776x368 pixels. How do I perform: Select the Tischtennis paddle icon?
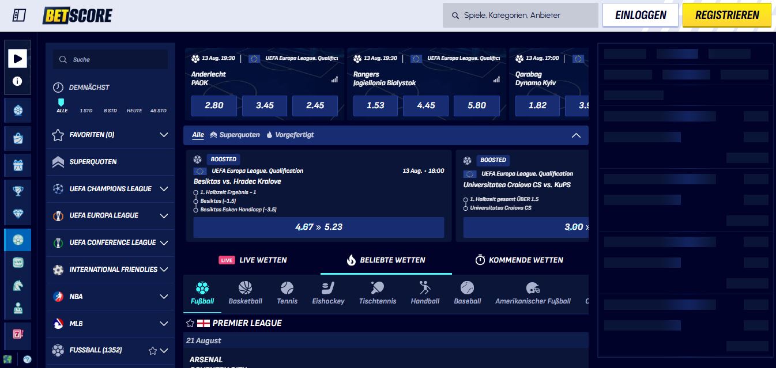(x=378, y=287)
